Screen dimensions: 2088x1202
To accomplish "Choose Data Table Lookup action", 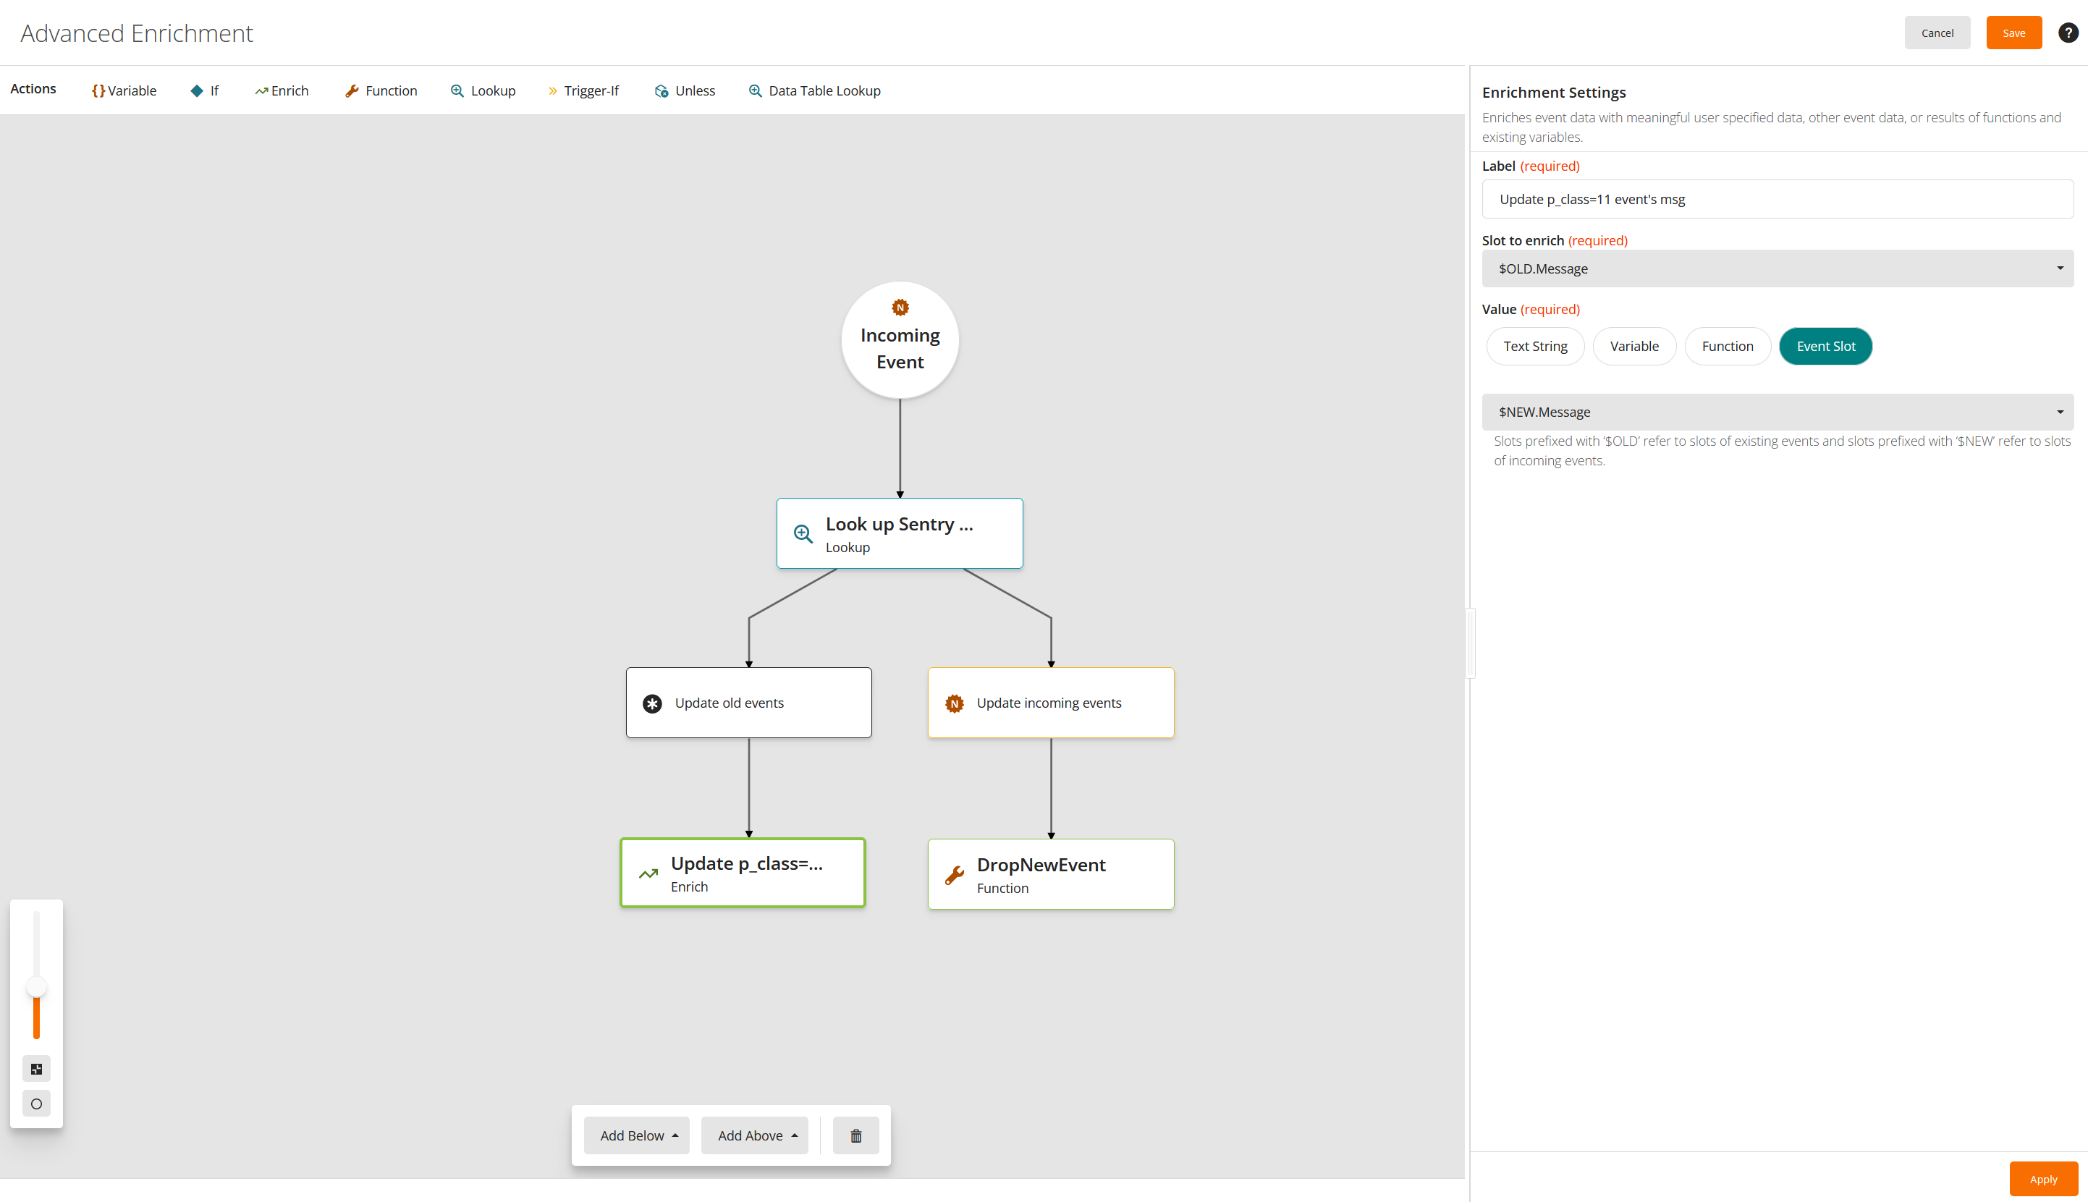I will click(x=814, y=90).
